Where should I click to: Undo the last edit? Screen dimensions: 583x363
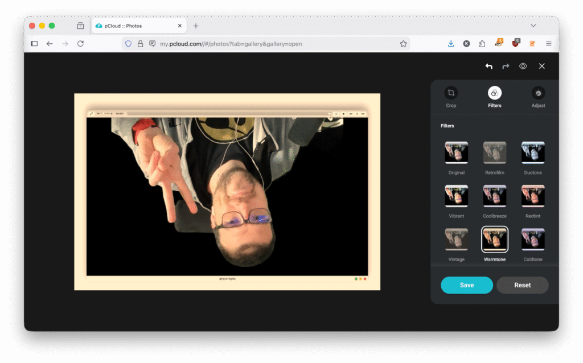pos(488,66)
